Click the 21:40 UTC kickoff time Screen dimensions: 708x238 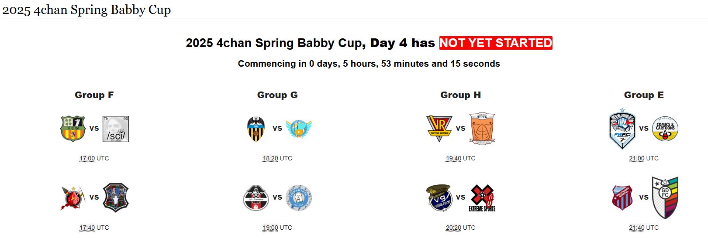tap(637, 228)
